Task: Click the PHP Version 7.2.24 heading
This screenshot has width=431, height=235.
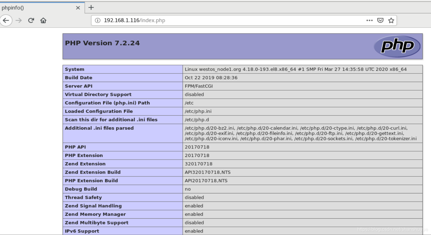Action: 103,43
